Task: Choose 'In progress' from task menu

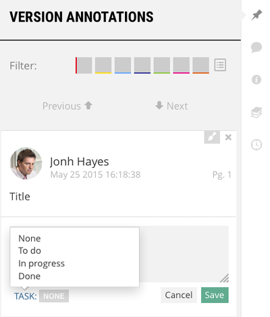Action: [x=41, y=264]
